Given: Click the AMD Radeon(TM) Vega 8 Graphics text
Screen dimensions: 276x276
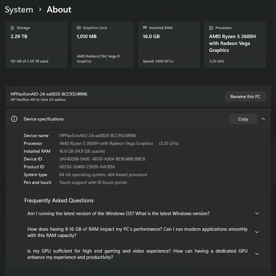Looking at the screenshot, I should pyautogui.click(x=98, y=59).
